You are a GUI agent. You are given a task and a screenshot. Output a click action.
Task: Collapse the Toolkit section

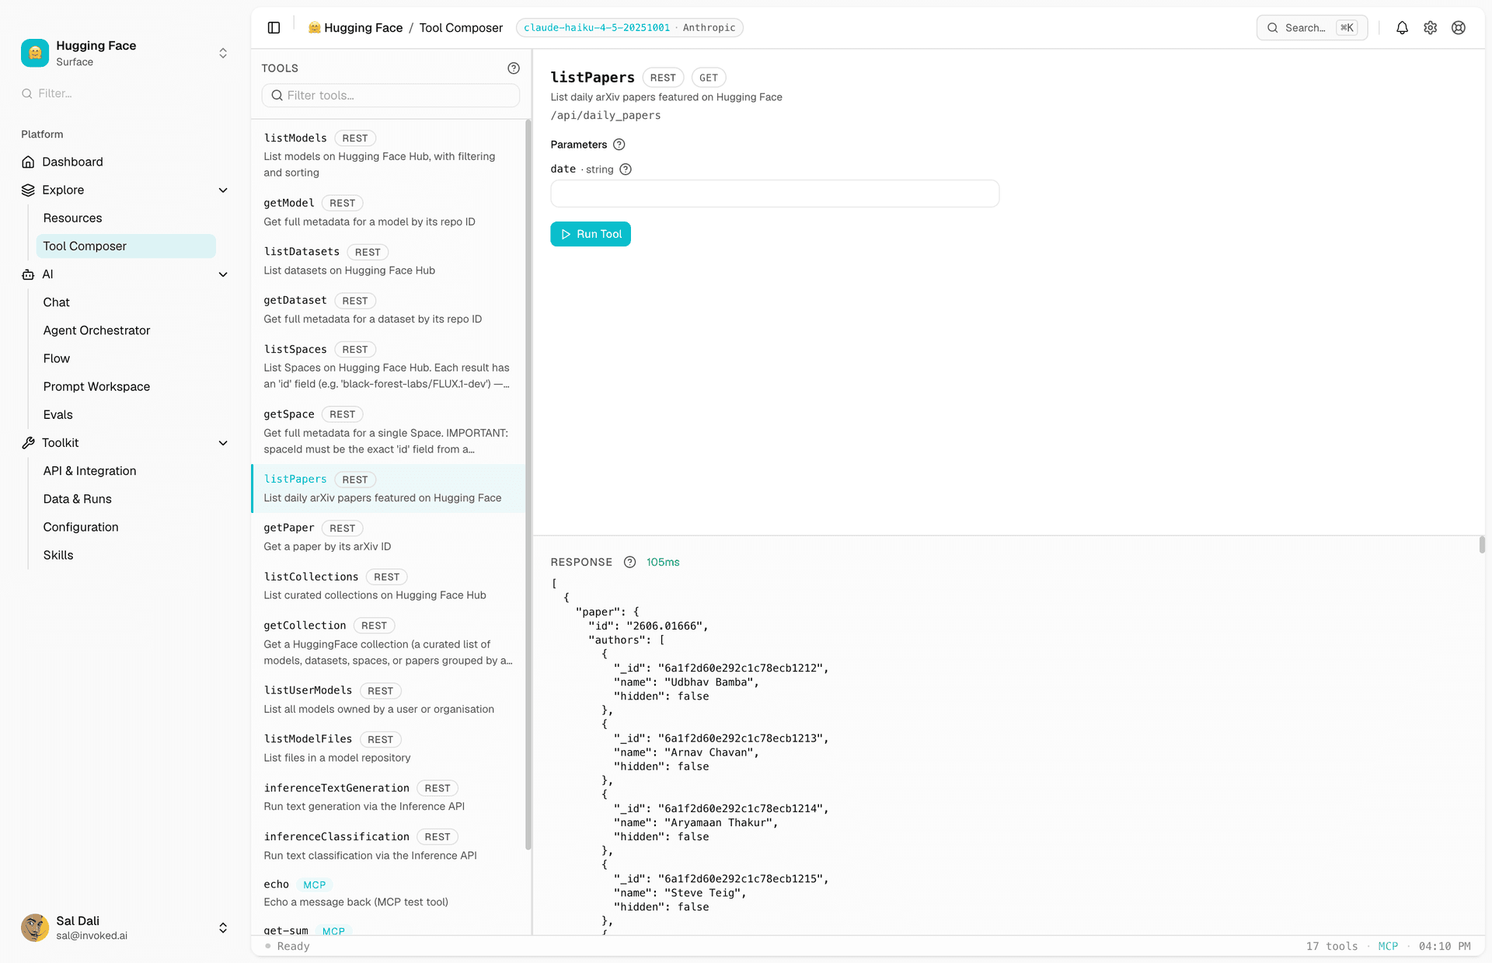[x=223, y=443]
